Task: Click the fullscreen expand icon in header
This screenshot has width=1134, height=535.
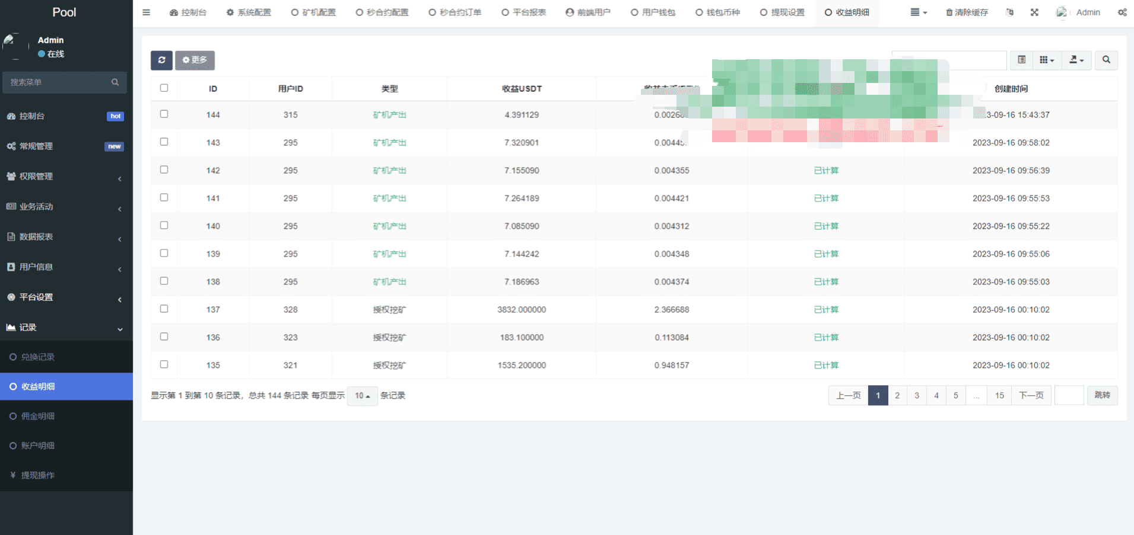Action: tap(1034, 12)
